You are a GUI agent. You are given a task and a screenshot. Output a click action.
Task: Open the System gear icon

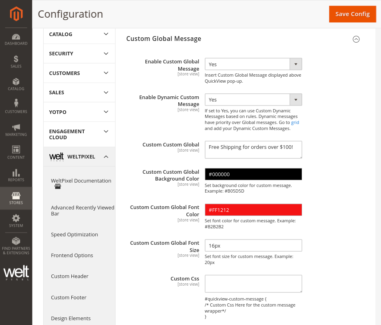point(16,218)
